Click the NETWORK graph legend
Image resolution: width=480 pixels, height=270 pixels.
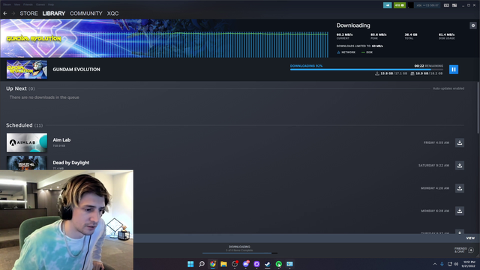pyautogui.click(x=346, y=52)
